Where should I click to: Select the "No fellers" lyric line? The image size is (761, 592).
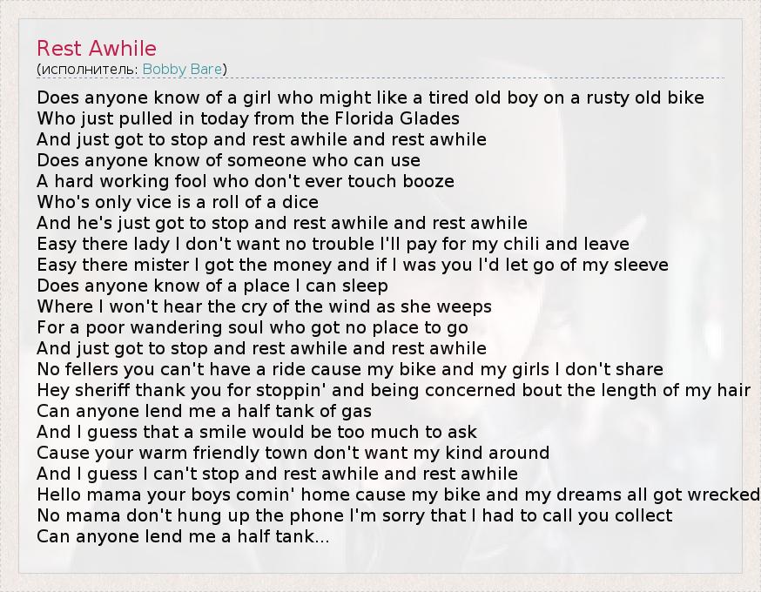[350, 369]
